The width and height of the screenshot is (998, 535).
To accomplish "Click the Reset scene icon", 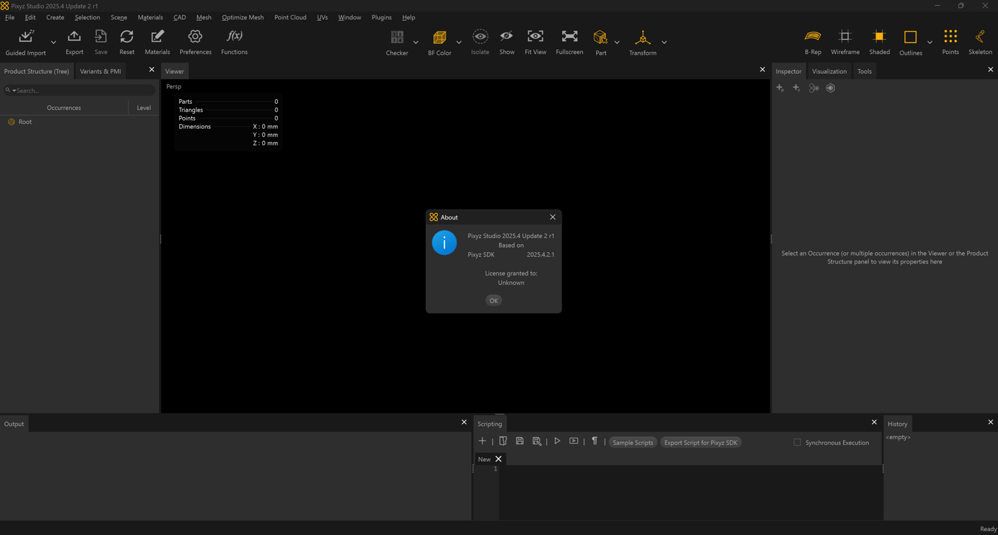I will click(126, 37).
